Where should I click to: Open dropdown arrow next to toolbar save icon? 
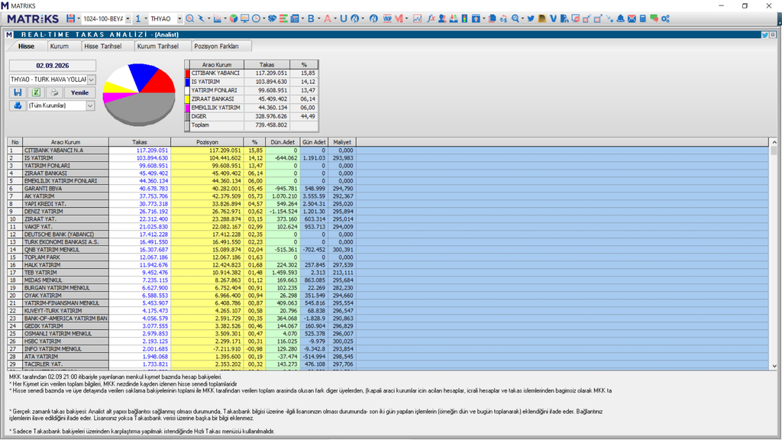79,18
